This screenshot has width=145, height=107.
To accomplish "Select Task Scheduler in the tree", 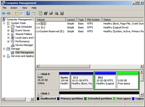I will (24, 27).
